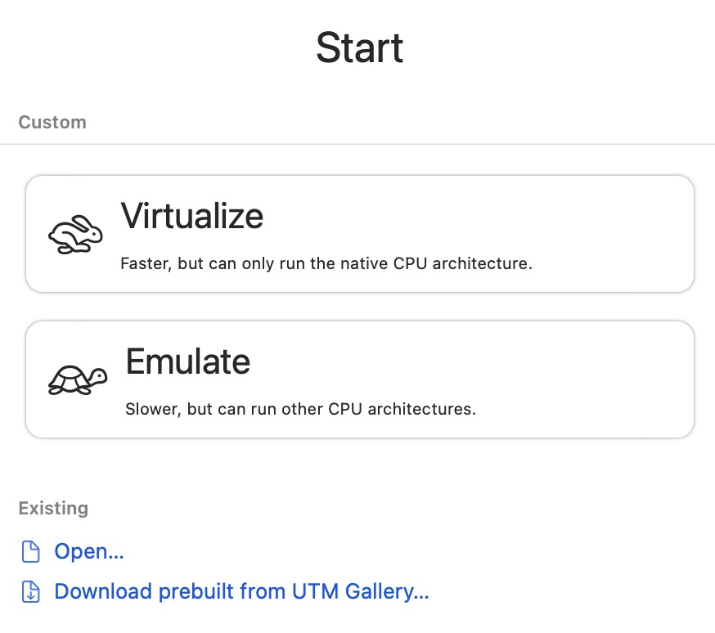Click the rabbit icon on Virtualize card
The width and height of the screenshot is (715, 633).
tap(76, 234)
